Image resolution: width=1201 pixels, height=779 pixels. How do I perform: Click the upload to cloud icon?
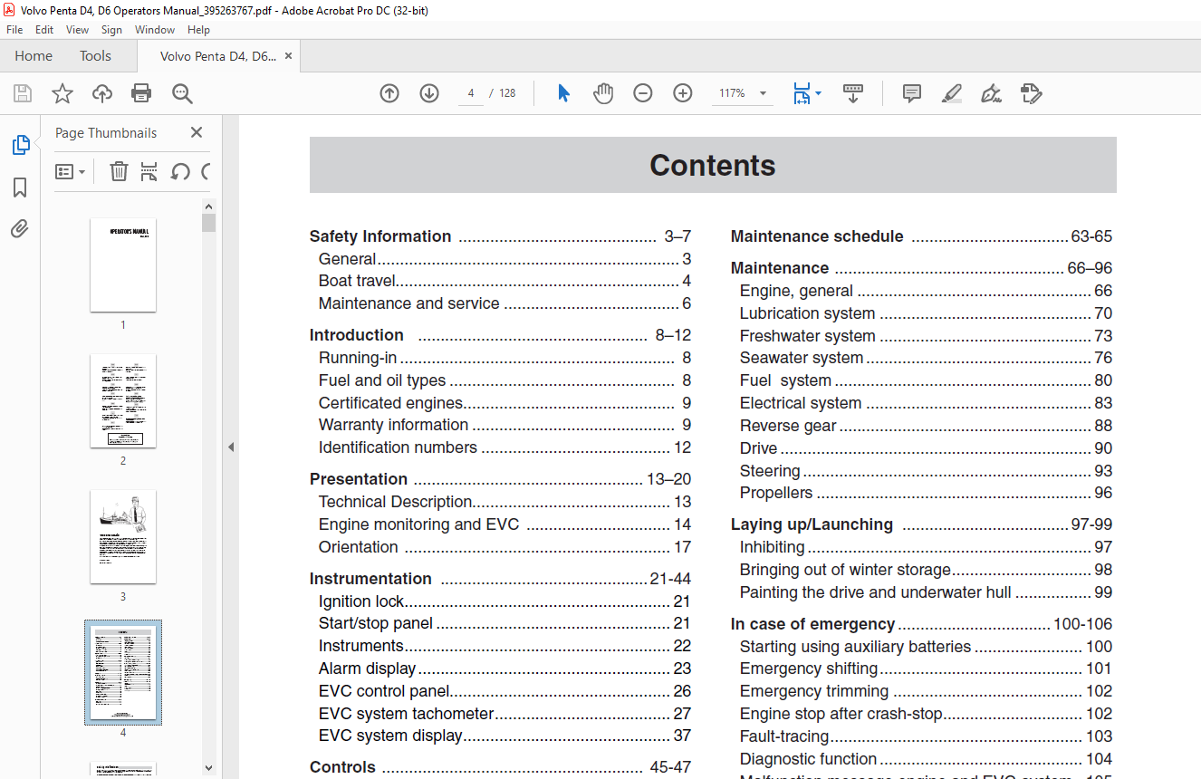point(102,93)
